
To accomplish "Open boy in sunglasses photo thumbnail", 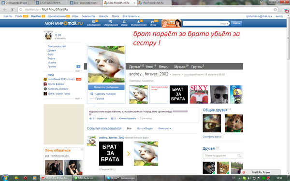I will [219, 95].
